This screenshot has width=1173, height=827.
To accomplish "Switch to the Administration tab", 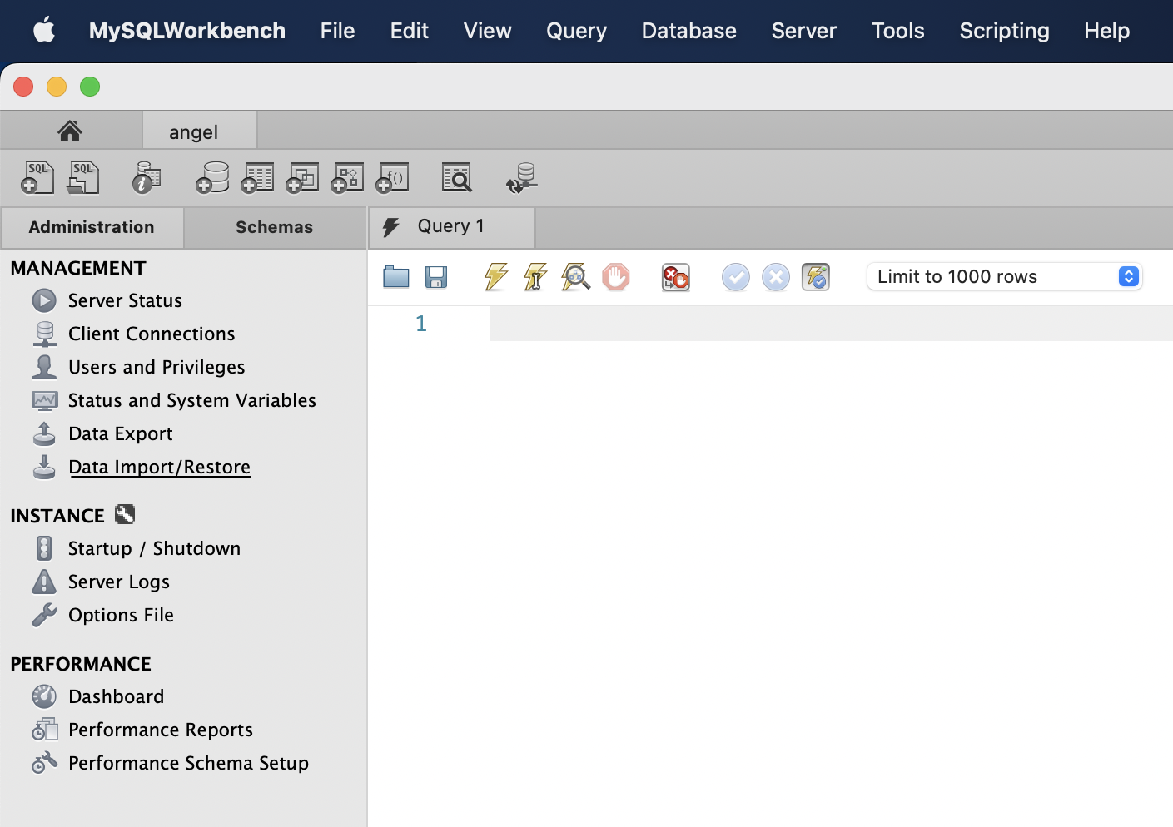I will pos(92,227).
